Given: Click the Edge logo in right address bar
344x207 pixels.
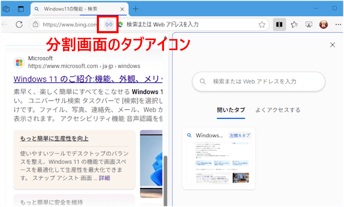Looking at the screenshot, I should point(121,24).
